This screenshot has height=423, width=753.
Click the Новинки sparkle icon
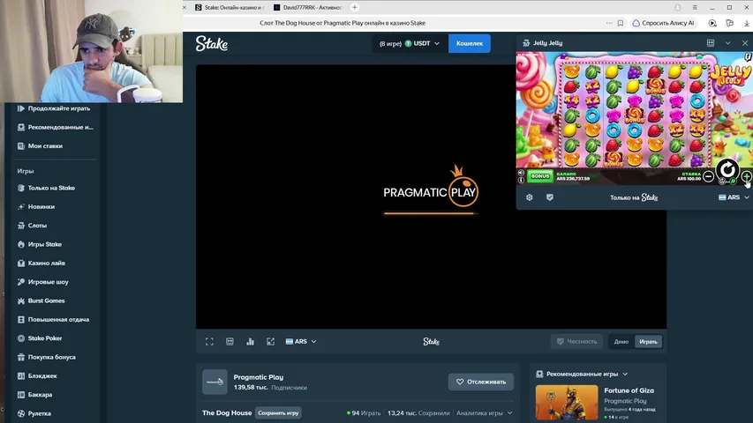pos(20,207)
